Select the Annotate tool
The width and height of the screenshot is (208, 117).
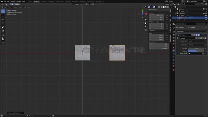click(3, 35)
